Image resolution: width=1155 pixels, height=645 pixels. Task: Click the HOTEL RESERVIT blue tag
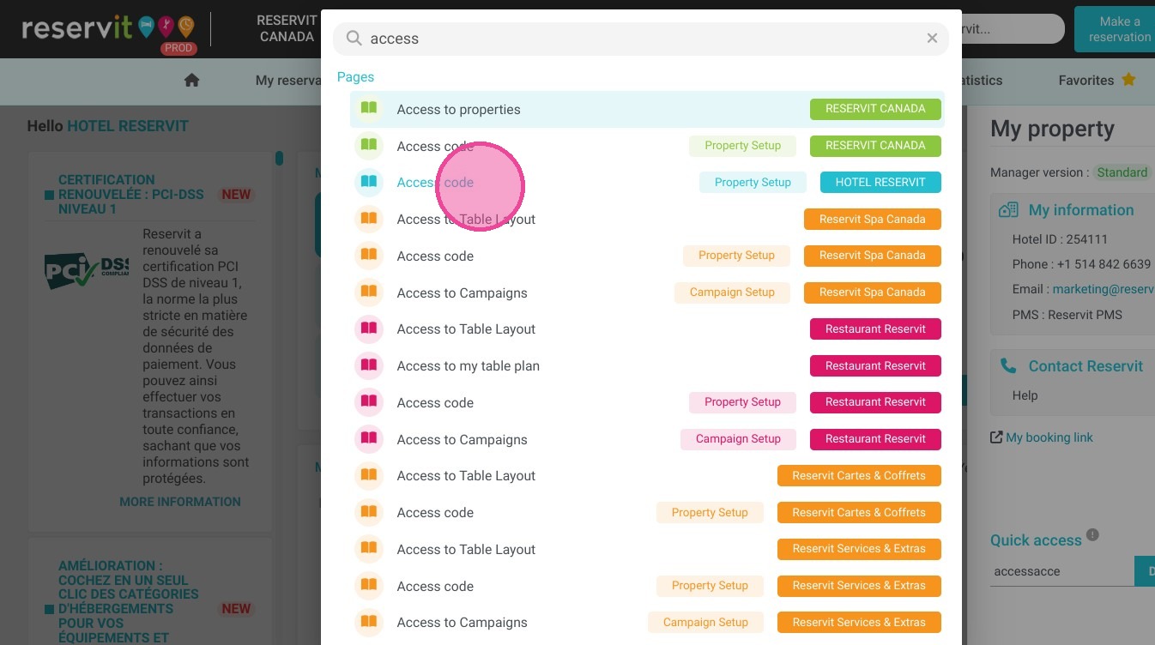tap(880, 182)
